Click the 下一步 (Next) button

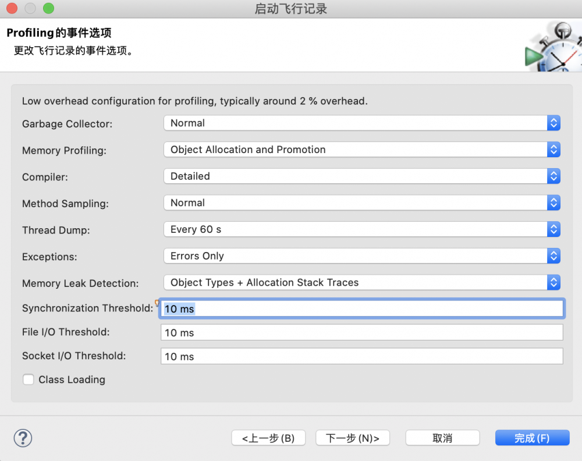352,437
